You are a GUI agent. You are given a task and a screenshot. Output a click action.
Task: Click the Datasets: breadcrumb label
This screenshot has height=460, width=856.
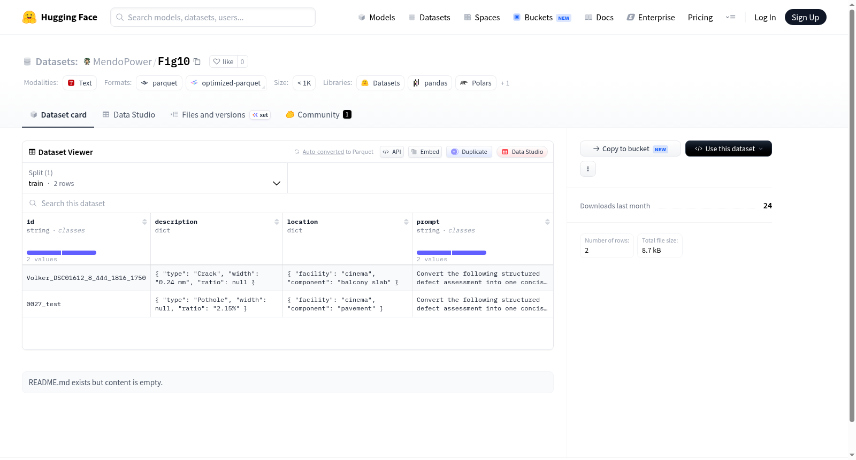[x=57, y=61]
